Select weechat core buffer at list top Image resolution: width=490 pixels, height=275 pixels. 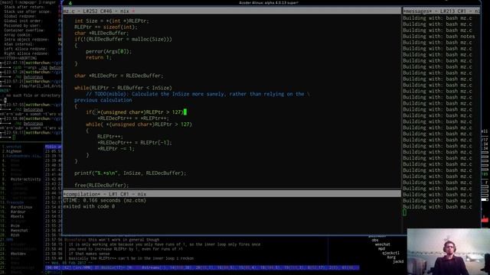click(14, 147)
